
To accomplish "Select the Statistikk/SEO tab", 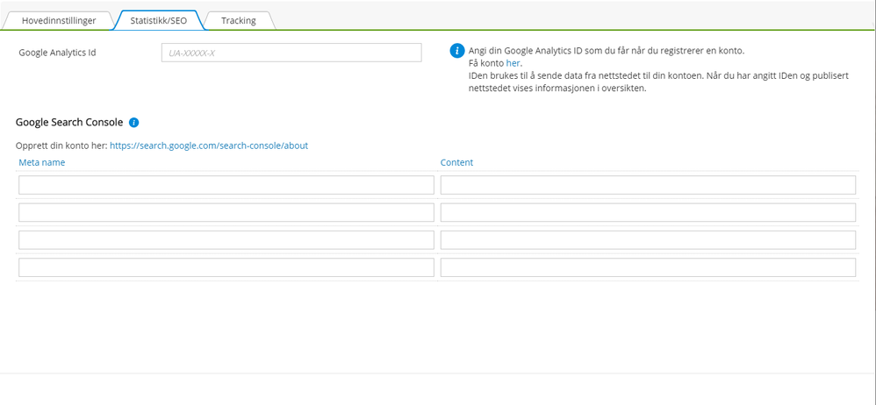I will pos(159,21).
